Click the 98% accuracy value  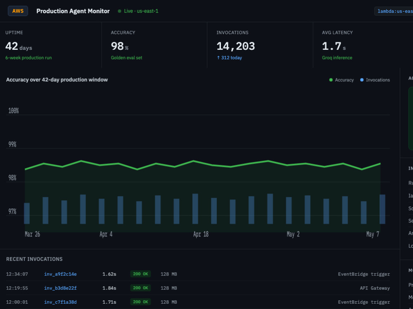pyautogui.click(x=120, y=47)
